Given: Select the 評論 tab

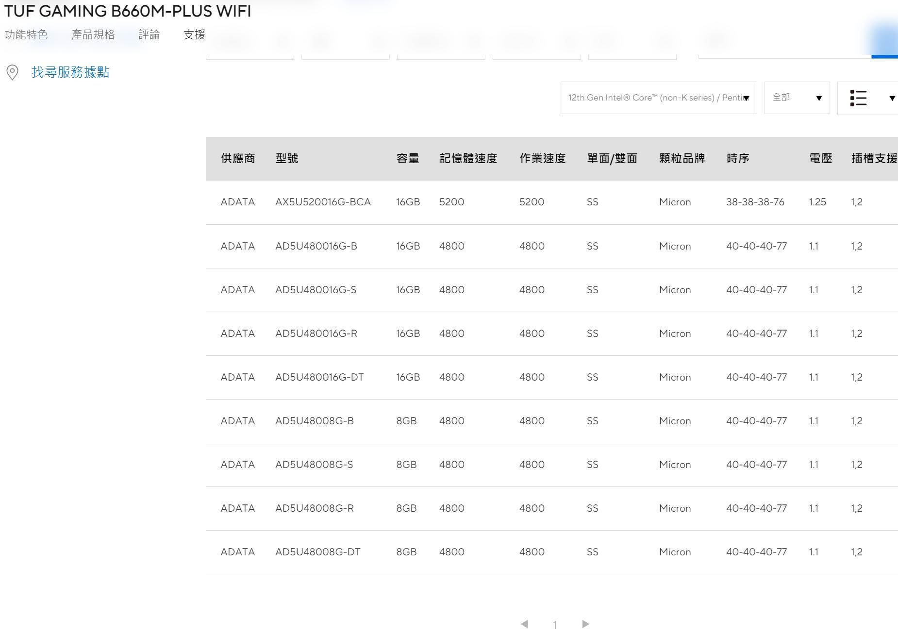Looking at the screenshot, I should 149,34.
